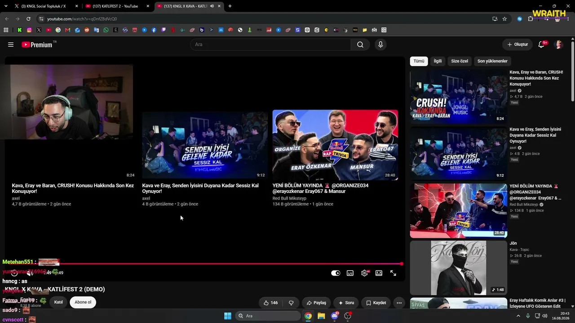
Task: Open end-screen video Senden İyisi Gelene Kadar
Action: (x=205, y=145)
